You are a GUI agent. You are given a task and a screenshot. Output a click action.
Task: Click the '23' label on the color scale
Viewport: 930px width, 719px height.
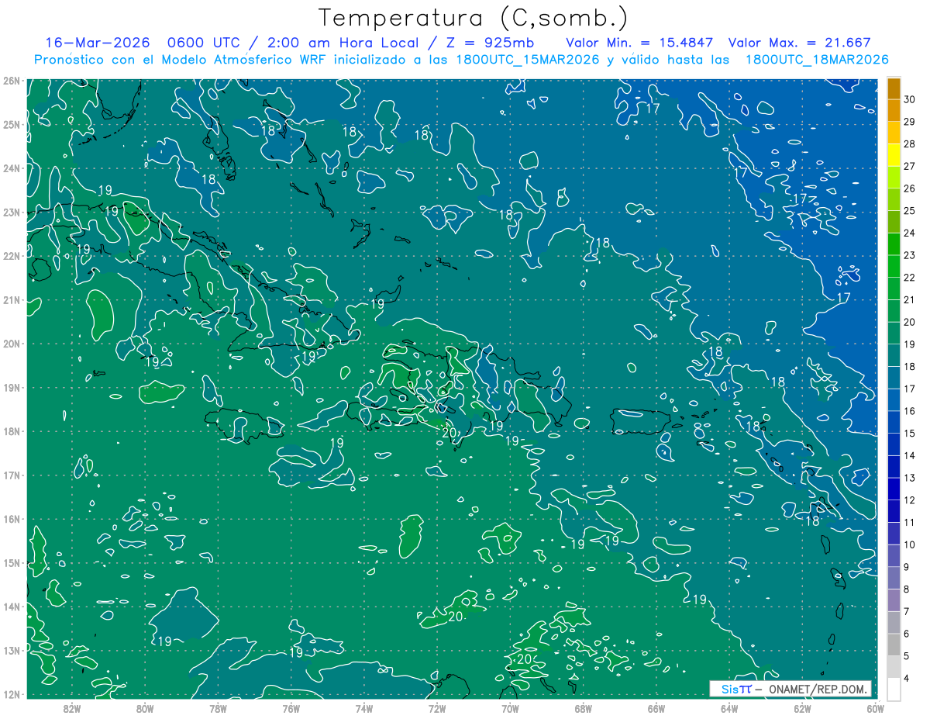[909, 254]
